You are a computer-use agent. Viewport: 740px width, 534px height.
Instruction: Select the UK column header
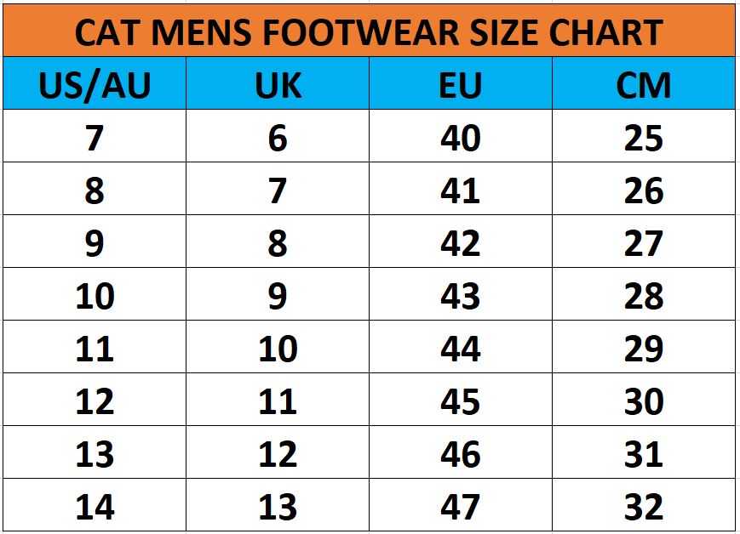pyautogui.click(x=278, y=83)
